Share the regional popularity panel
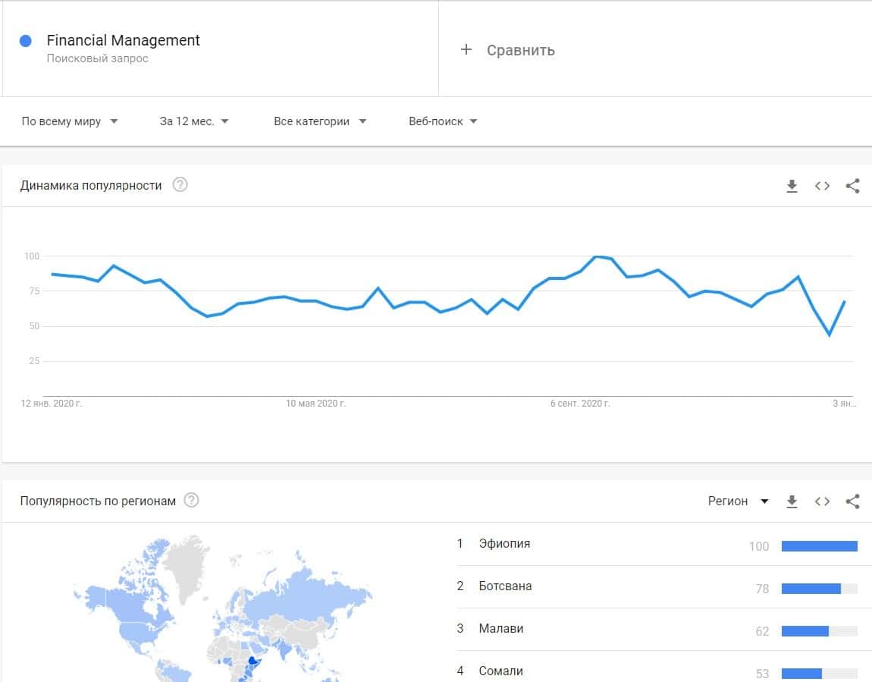This screenshot has height=682, width=872. [x=852, y=501]
